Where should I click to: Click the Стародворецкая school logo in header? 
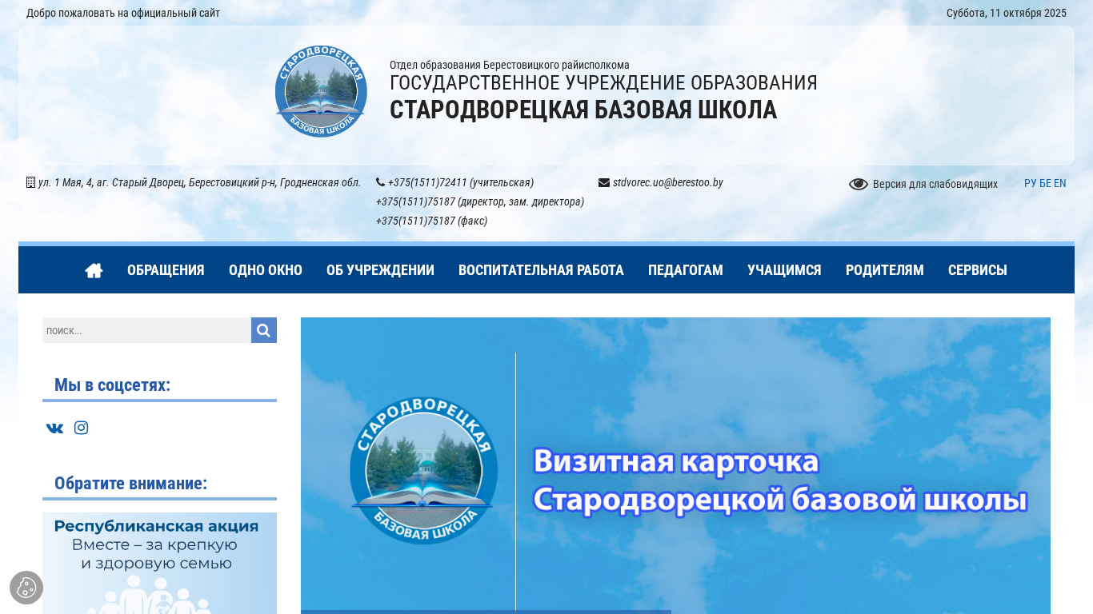(321, 91)
